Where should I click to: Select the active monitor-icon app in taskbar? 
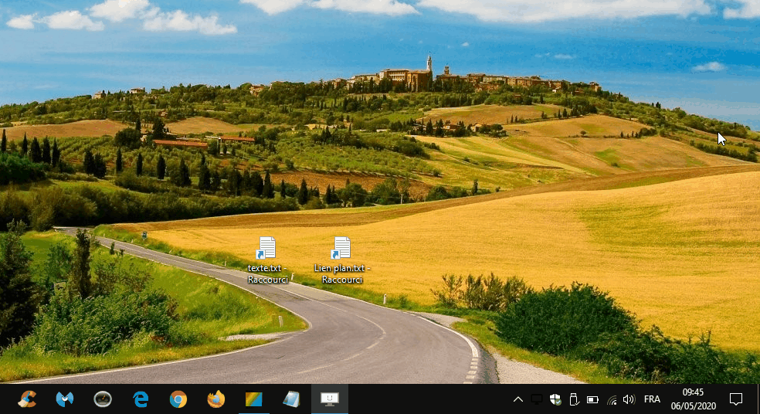click(330, 399)
